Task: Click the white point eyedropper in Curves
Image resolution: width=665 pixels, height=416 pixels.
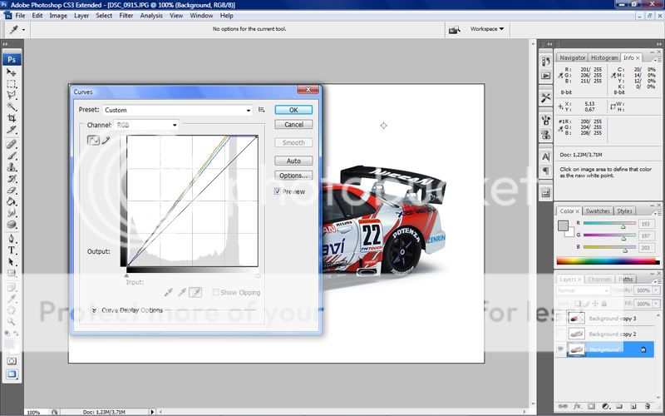Action: pyautogui.click(x=195, y=293)
